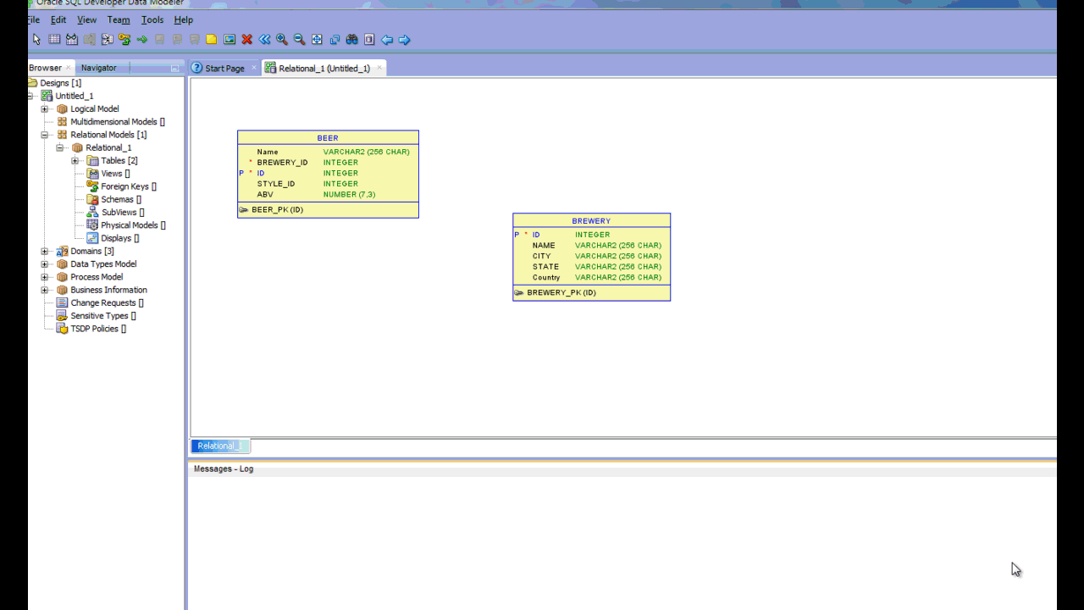Open the Search binoculars icon
This screenshot has width=1084, height=610.
[x=351, y=39]
